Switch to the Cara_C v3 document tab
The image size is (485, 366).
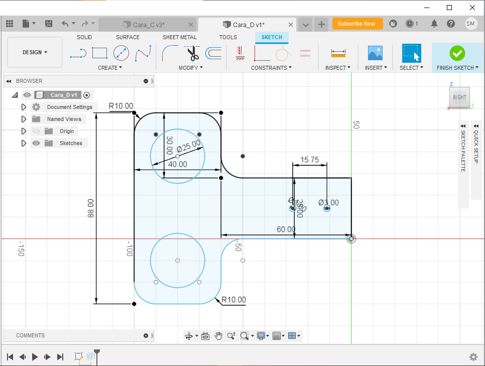coord(147,25)
